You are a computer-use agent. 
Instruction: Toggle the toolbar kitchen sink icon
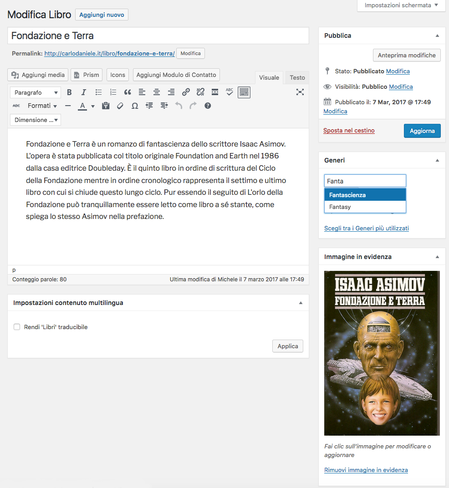244,92
